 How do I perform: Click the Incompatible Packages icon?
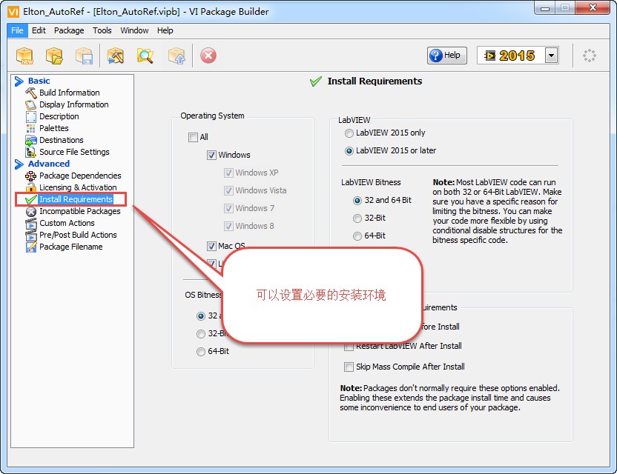(30, 212)
